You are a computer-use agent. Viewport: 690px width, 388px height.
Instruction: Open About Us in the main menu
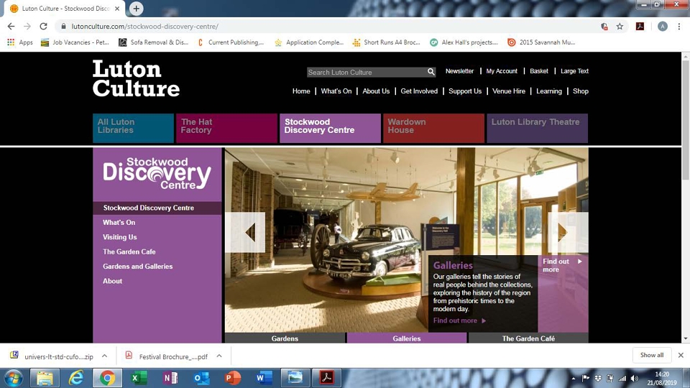click(376, 91)
